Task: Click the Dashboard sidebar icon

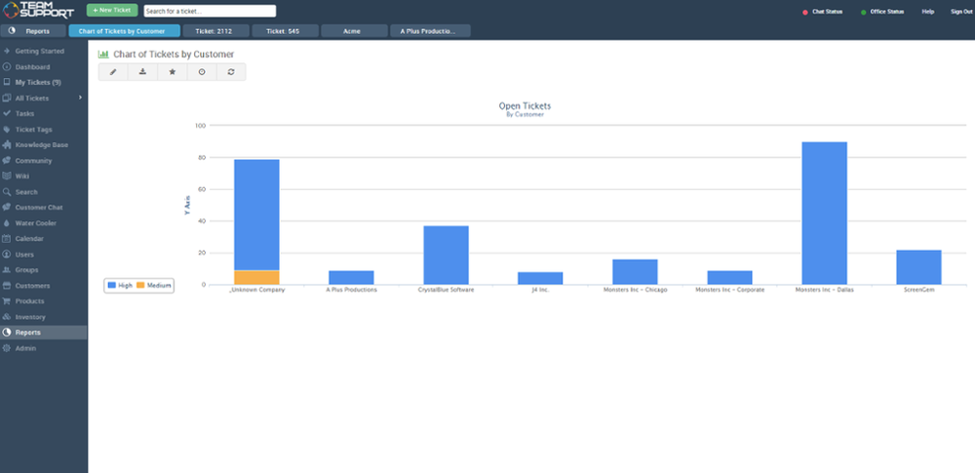Action: pyautogui.click(x=7, y=66)
